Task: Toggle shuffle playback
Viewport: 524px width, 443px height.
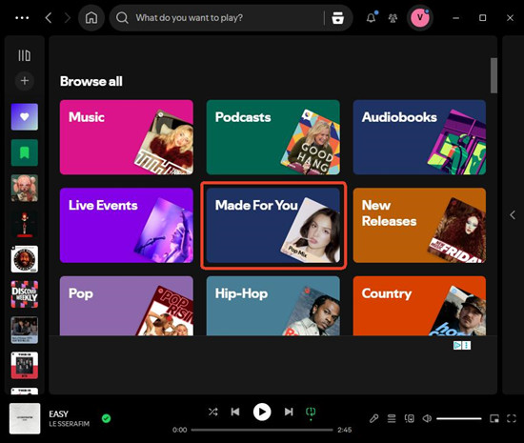Action: [212, 412]
